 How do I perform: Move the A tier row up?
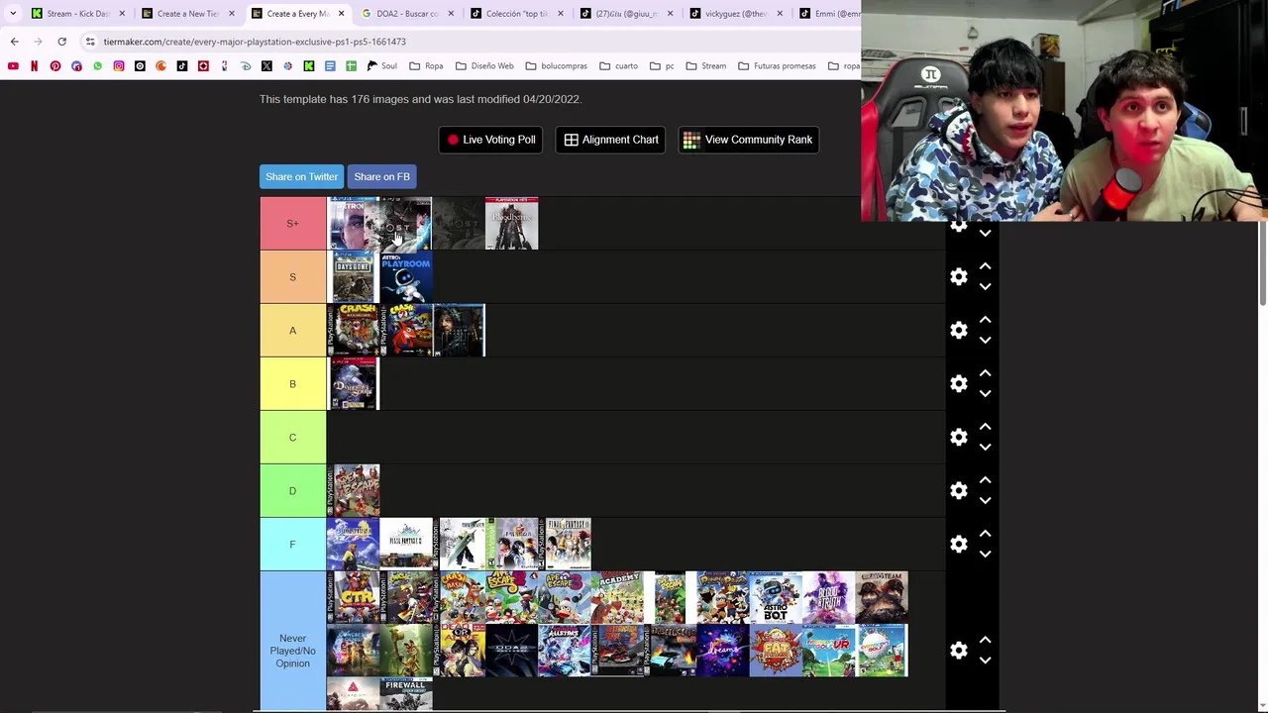(985, 320)
